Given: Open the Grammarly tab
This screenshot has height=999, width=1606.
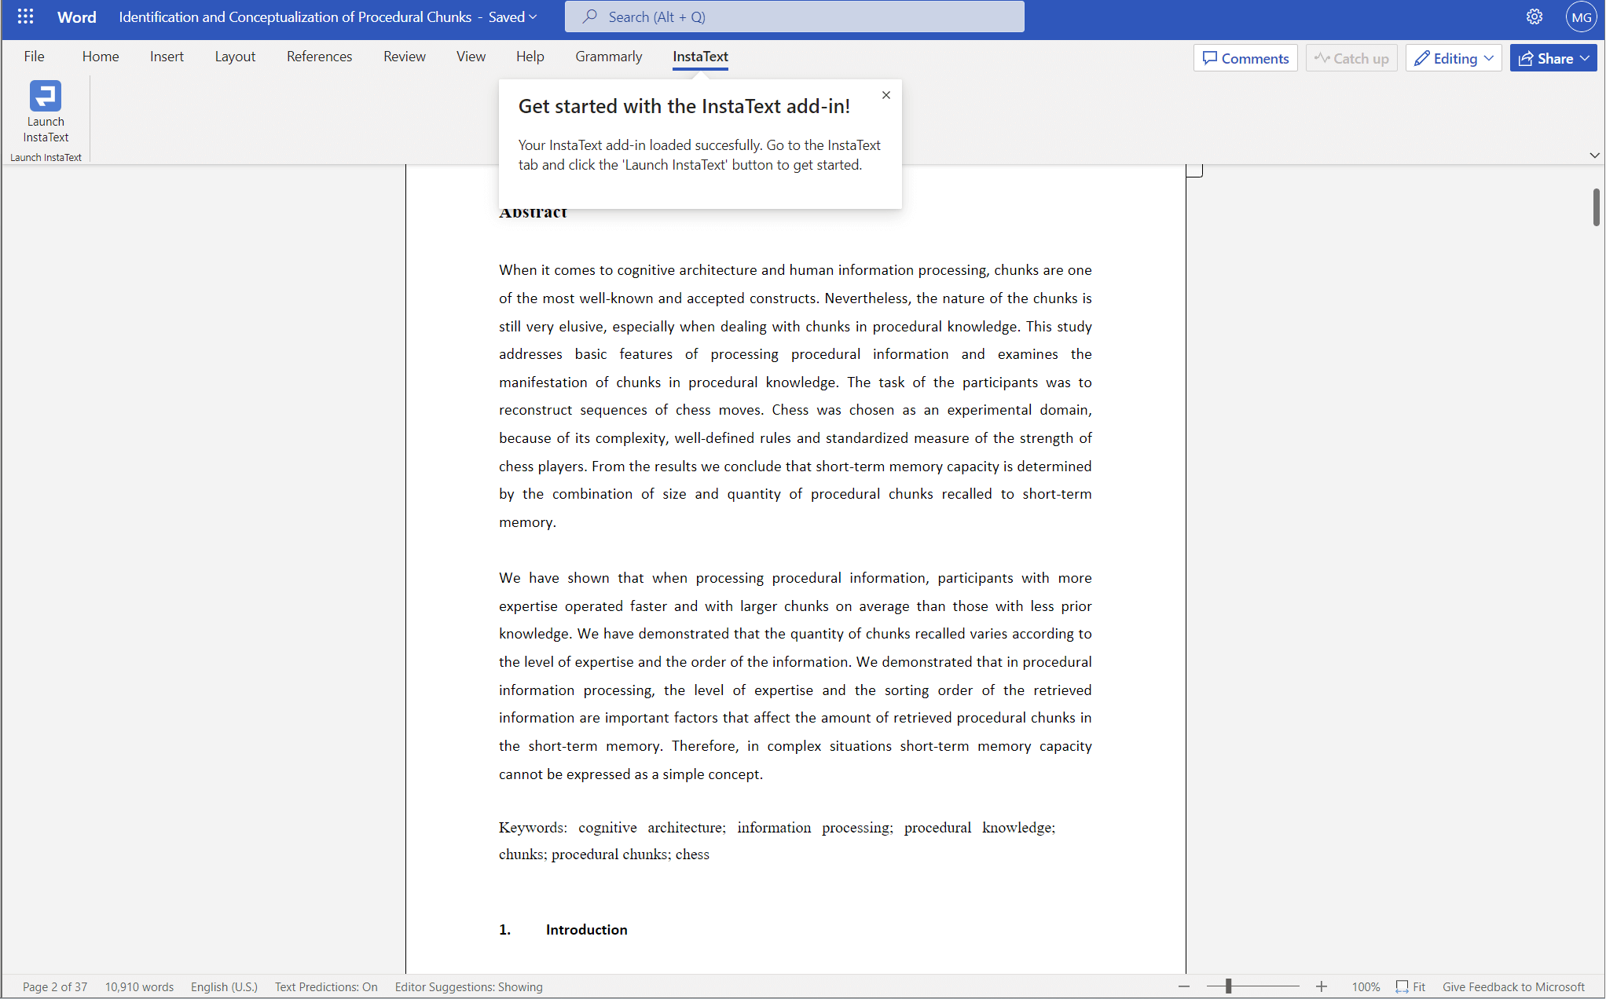Looking at the screenshot, I should coord(609,56).
